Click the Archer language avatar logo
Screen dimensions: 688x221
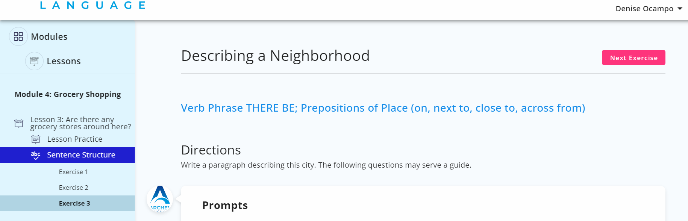tap(160, 199)
